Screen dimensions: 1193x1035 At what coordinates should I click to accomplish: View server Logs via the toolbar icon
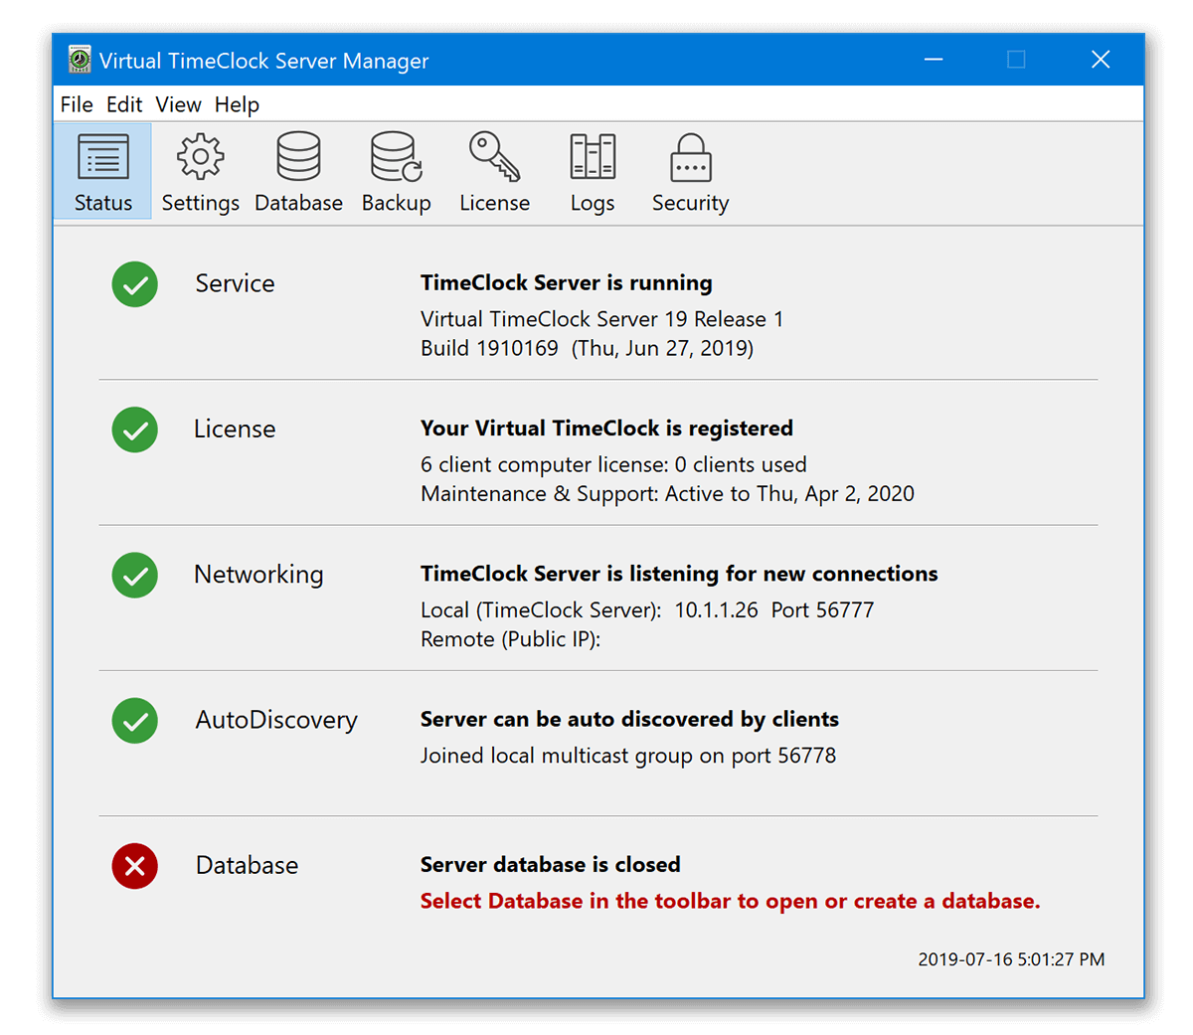592,171
